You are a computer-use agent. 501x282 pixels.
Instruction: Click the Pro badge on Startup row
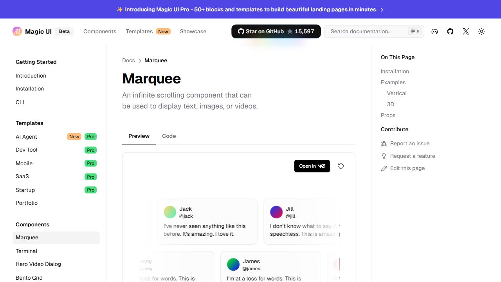(x=90, y=190)
